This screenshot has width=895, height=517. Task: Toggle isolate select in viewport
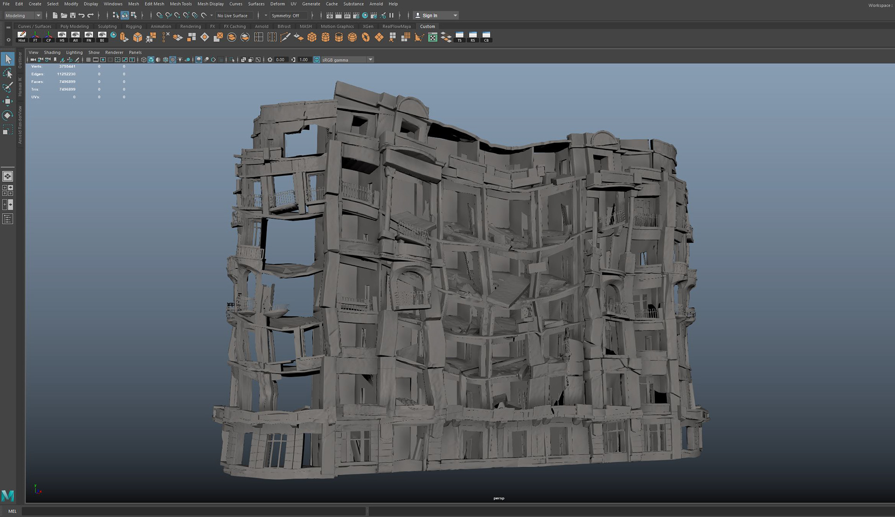232,60
